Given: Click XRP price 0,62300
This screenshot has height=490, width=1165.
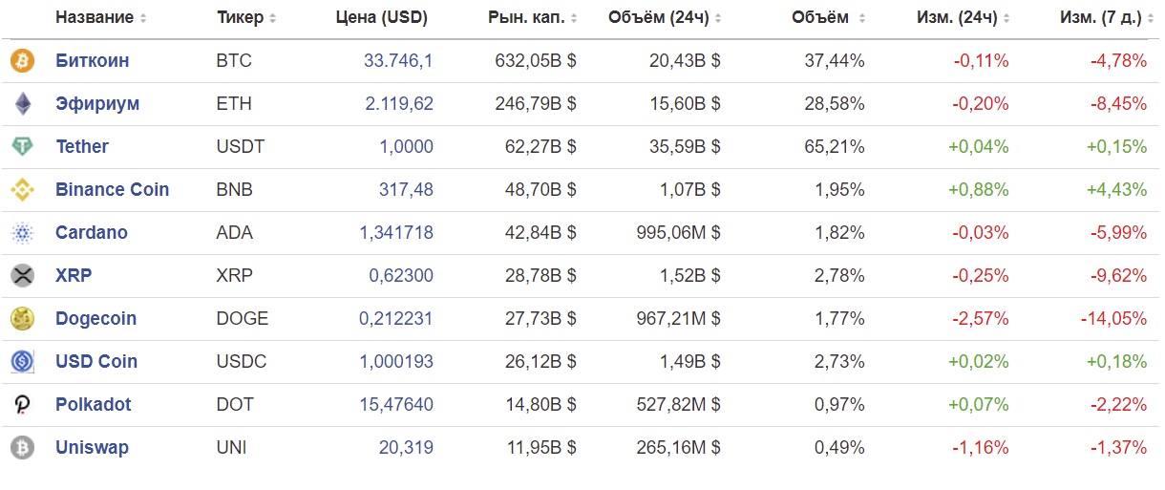Looking at the screenshot, I should (x=401, y=276).
